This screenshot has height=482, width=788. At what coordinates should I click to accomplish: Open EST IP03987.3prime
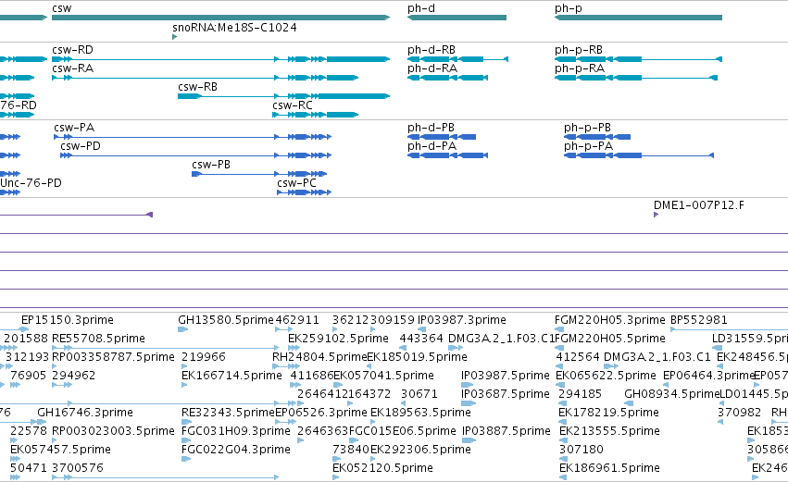[462, 320]
